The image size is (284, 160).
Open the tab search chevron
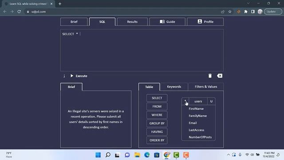(248, 3)
